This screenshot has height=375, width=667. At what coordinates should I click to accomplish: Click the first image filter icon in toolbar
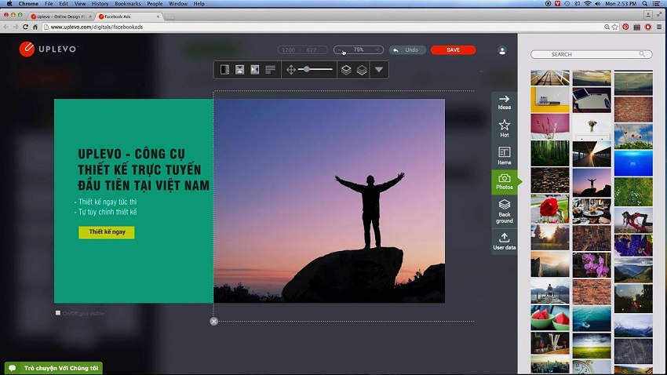(225, 70)
